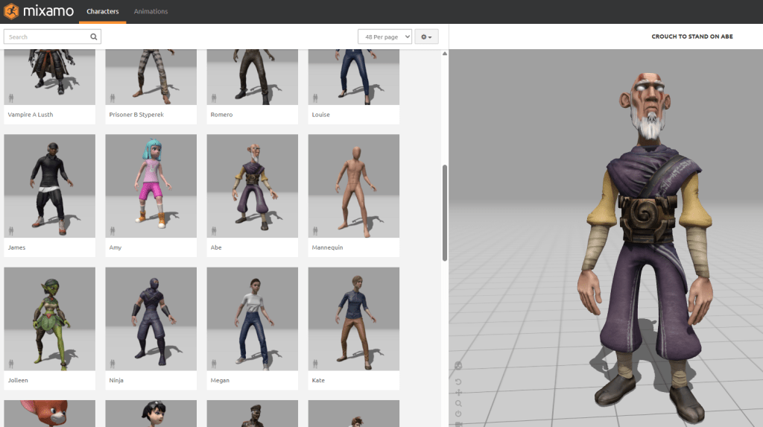Click the James character name label
This screenshot has width=763, height=427.
pos(16,247)
